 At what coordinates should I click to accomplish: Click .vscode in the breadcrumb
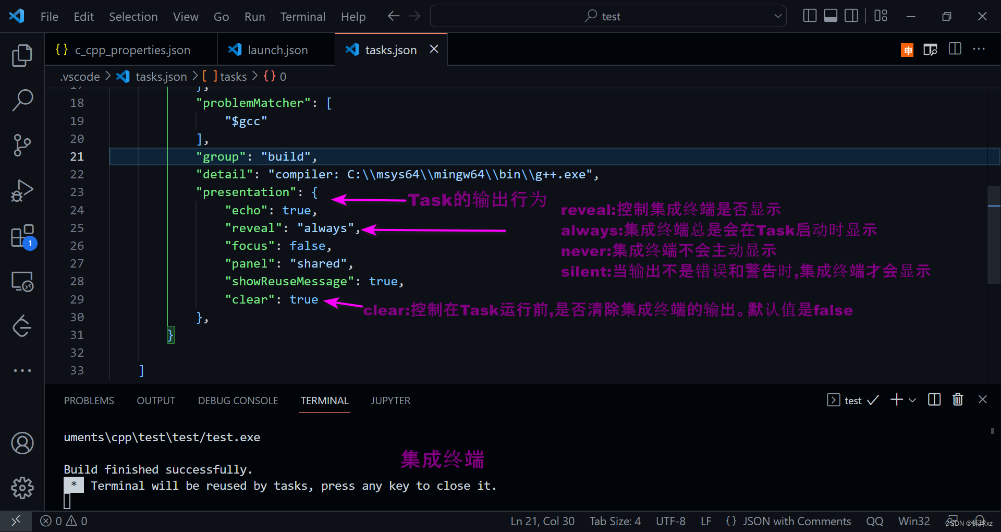click(x=80, y=77)
